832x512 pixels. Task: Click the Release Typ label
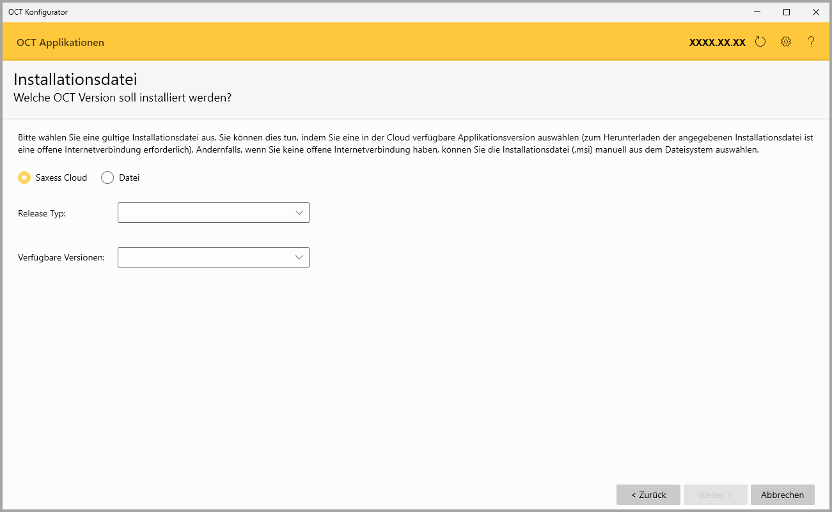(x=42, y=213)
